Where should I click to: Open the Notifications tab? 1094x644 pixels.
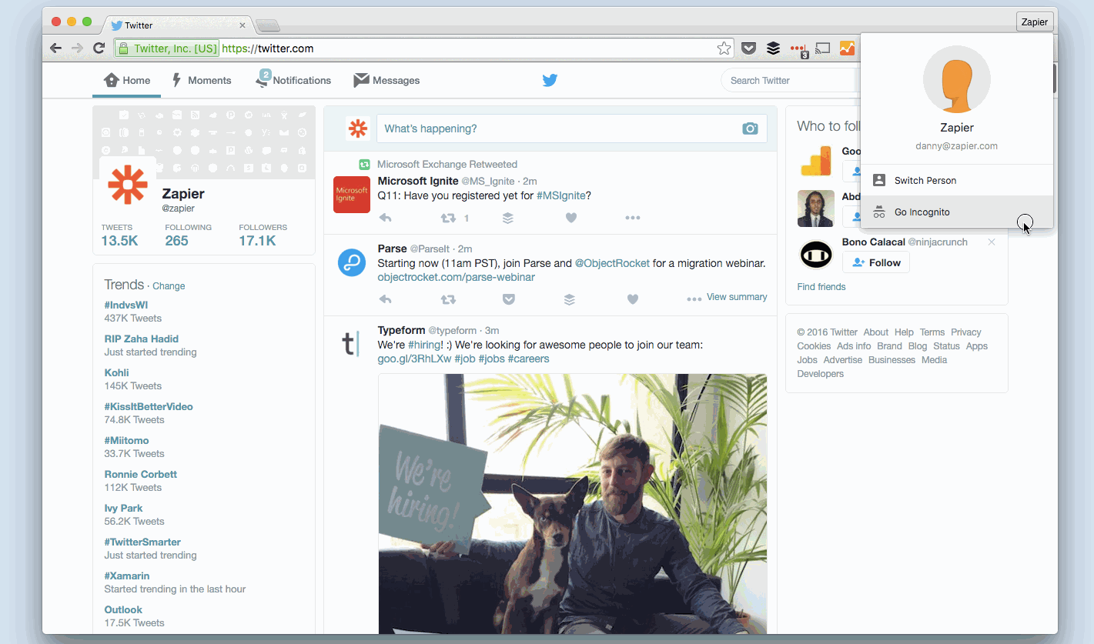pyautogui.click(x=293, y=80)
